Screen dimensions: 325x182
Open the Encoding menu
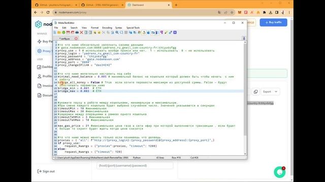107,28
